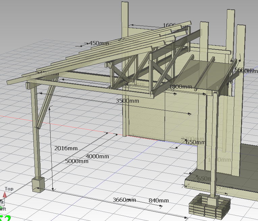The height and width of the screenshot is (221, 258).
Task: Select the 650mm dimension beside the doorway
Action: (196, 142)
